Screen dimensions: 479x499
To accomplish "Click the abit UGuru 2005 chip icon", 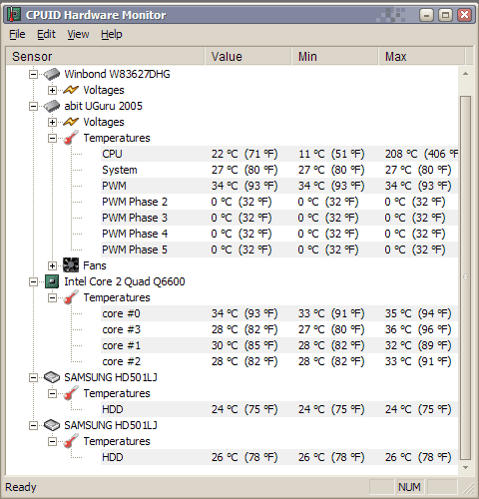I will [52, 106].
